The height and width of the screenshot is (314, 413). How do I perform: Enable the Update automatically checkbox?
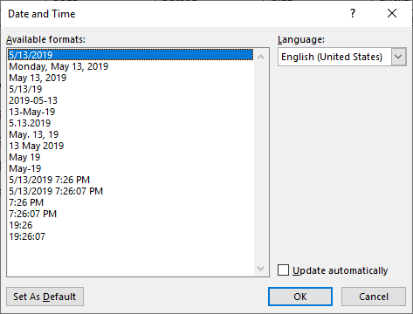click(283, 270)
